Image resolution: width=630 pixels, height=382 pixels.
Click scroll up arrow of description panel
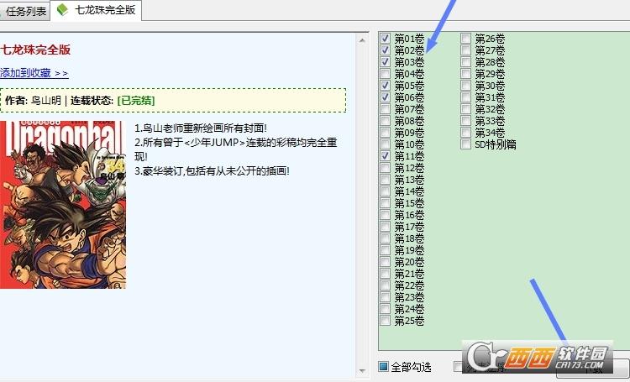(x=362, y=40)
